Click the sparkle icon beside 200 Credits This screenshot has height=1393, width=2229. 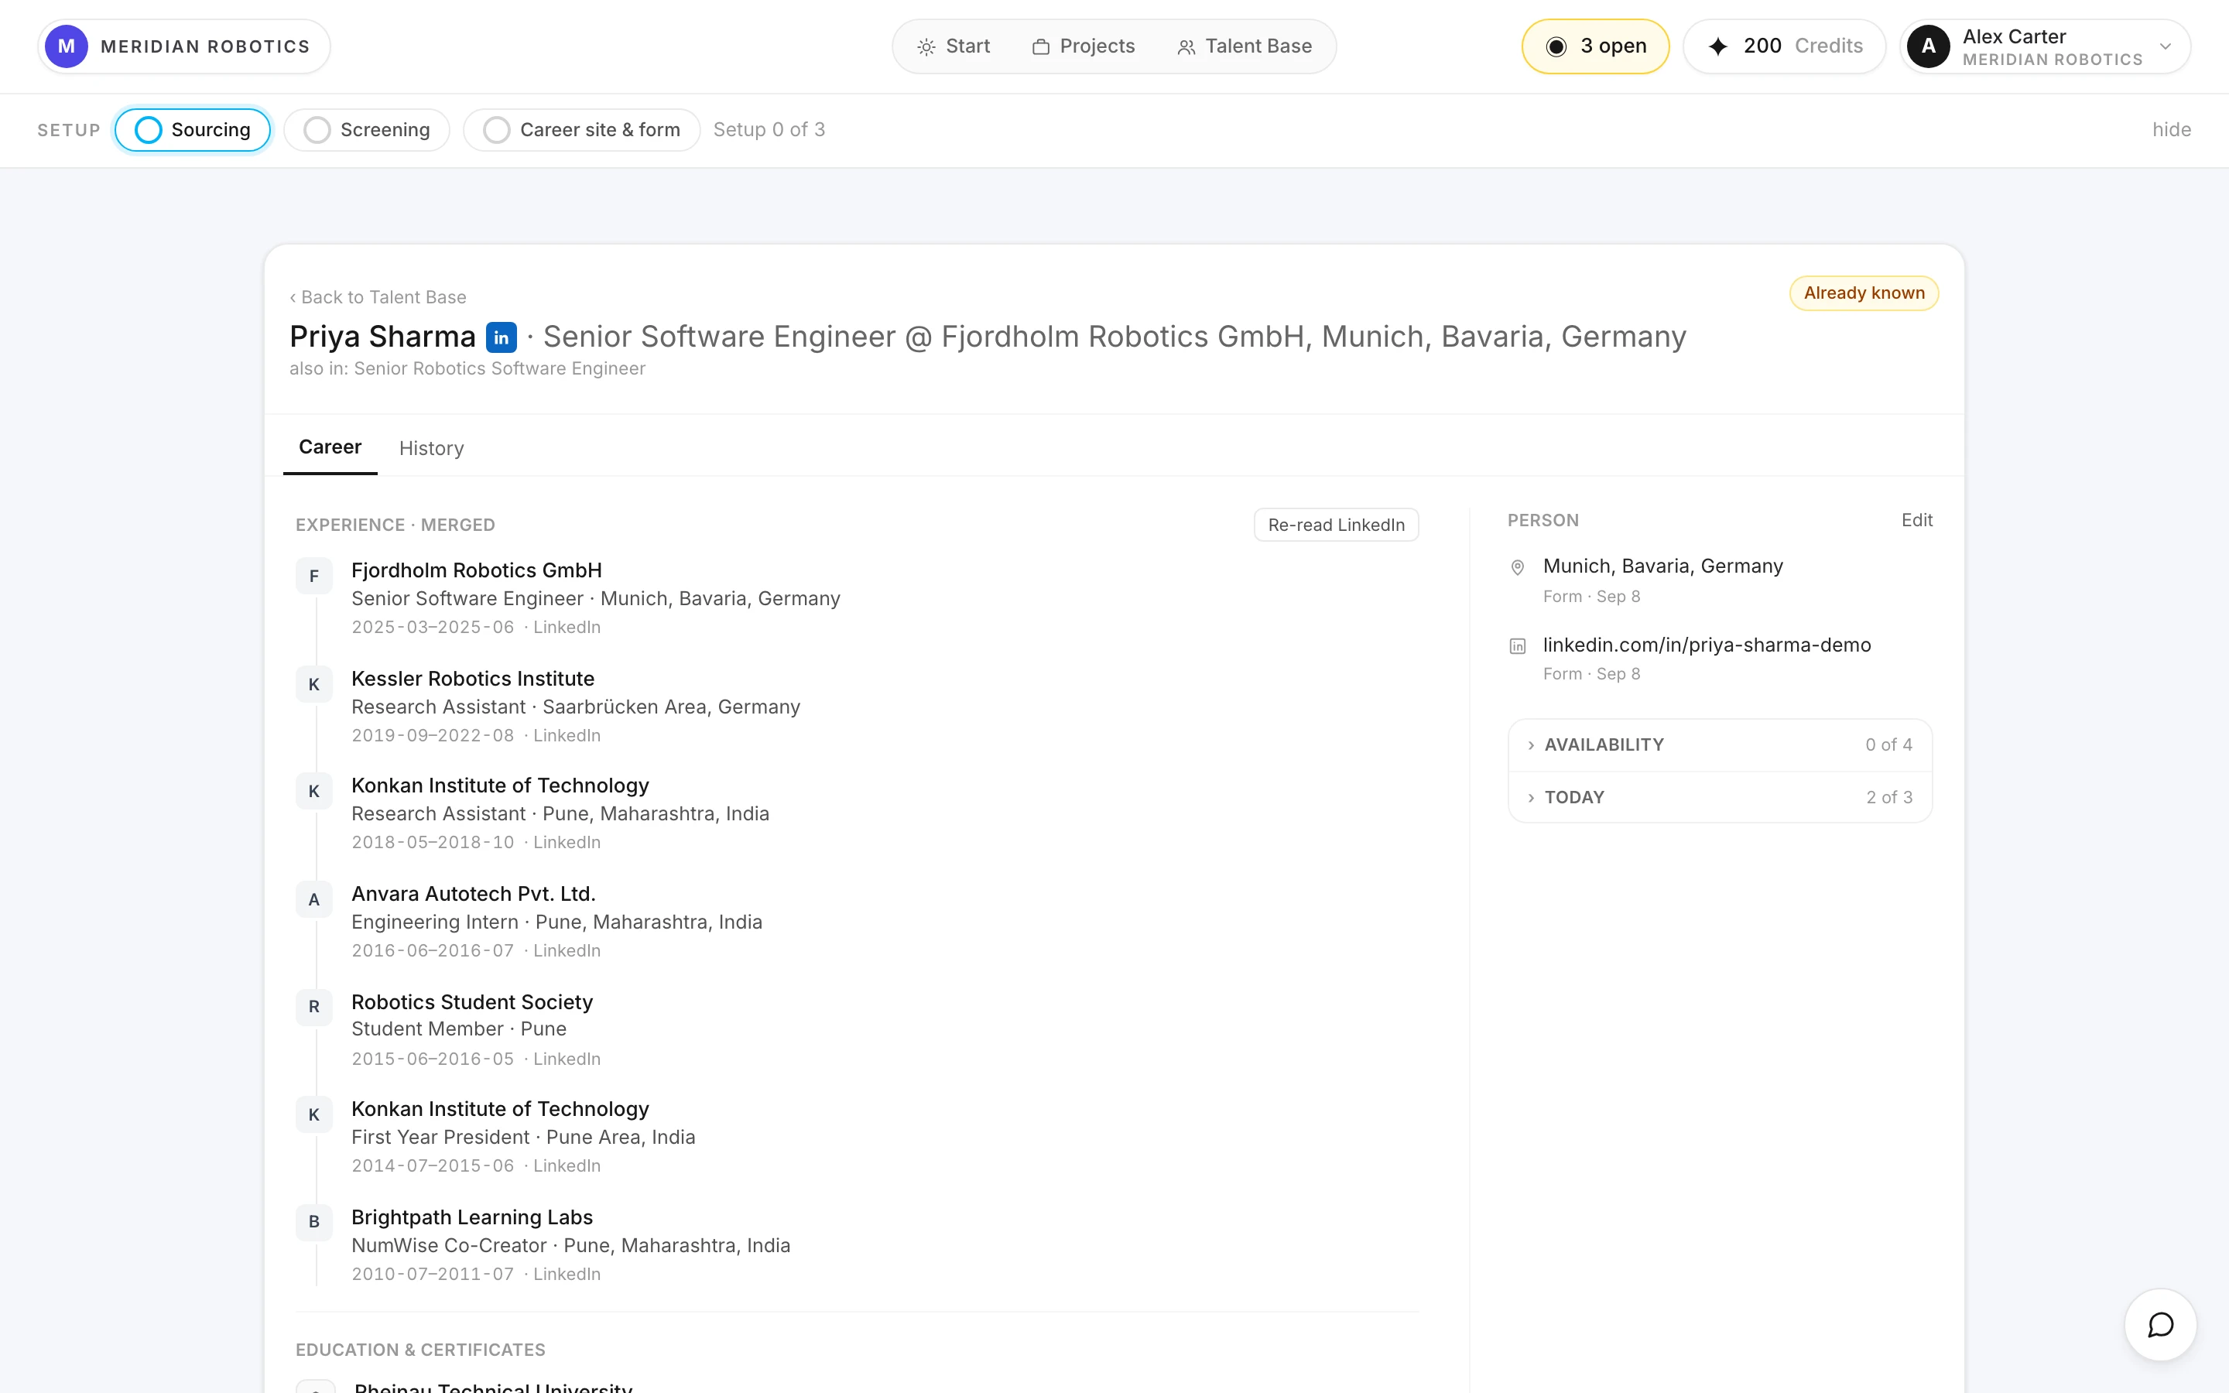pos(1718,46)
